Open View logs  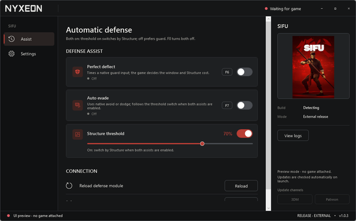click(293, 135)
